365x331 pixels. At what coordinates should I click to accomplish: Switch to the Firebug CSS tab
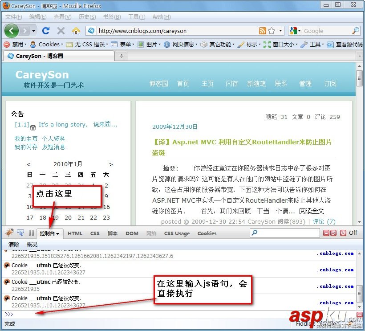pyautogui.click(x=95, y=233)
